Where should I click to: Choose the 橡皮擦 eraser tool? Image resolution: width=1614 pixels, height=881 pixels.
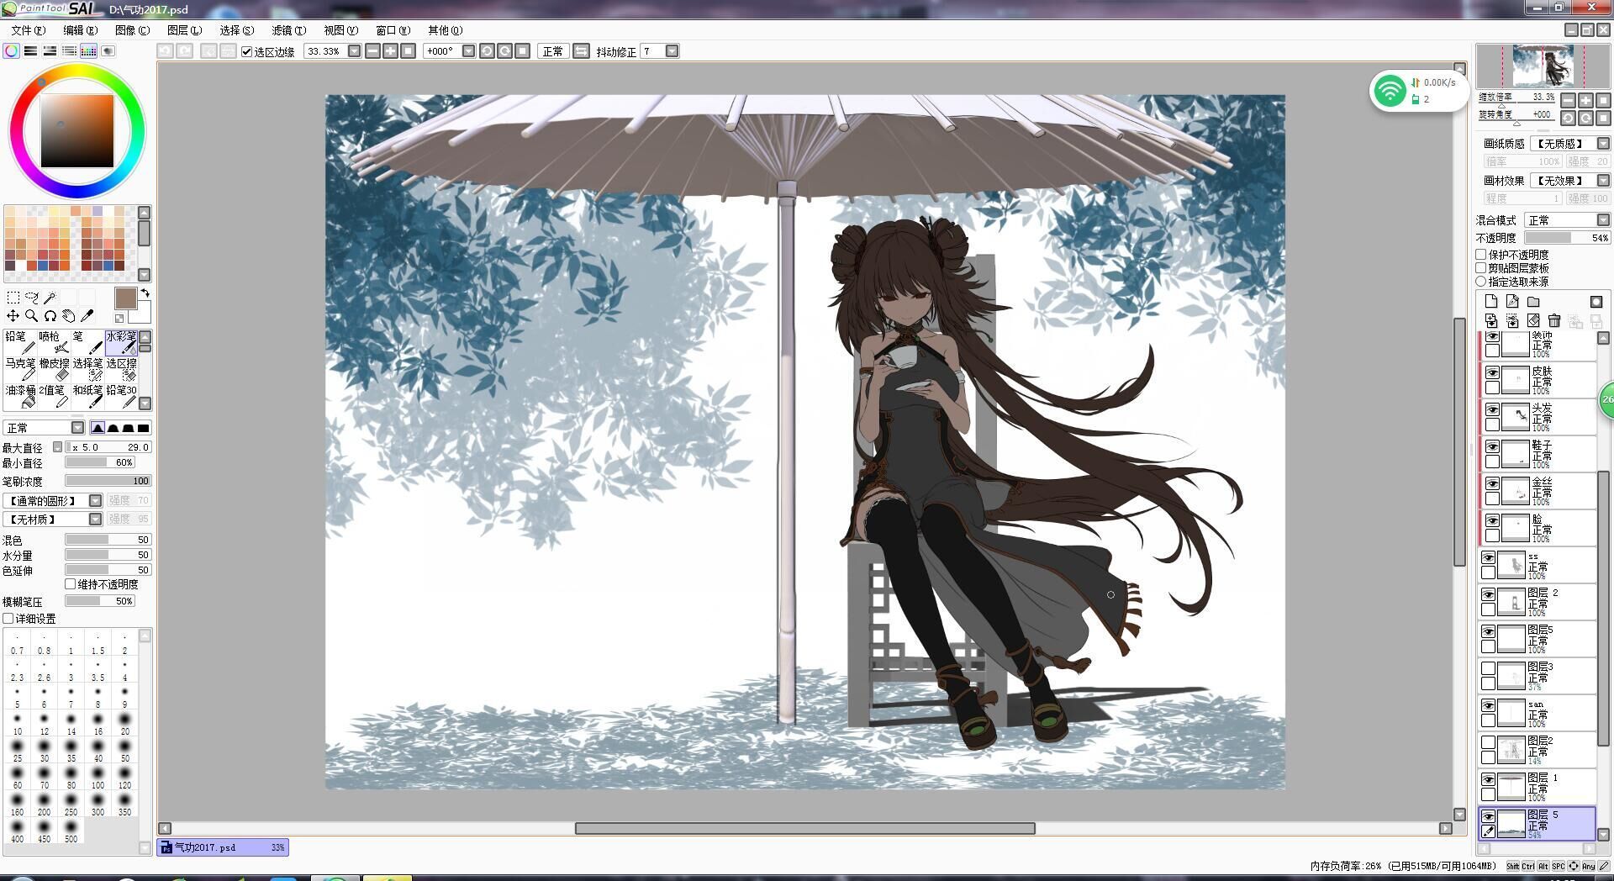click(x=54, y=369)
